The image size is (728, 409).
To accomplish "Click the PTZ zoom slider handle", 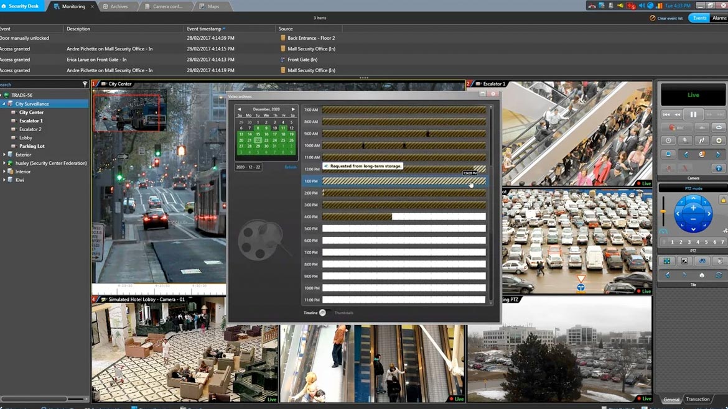I will tap(663, 212).
